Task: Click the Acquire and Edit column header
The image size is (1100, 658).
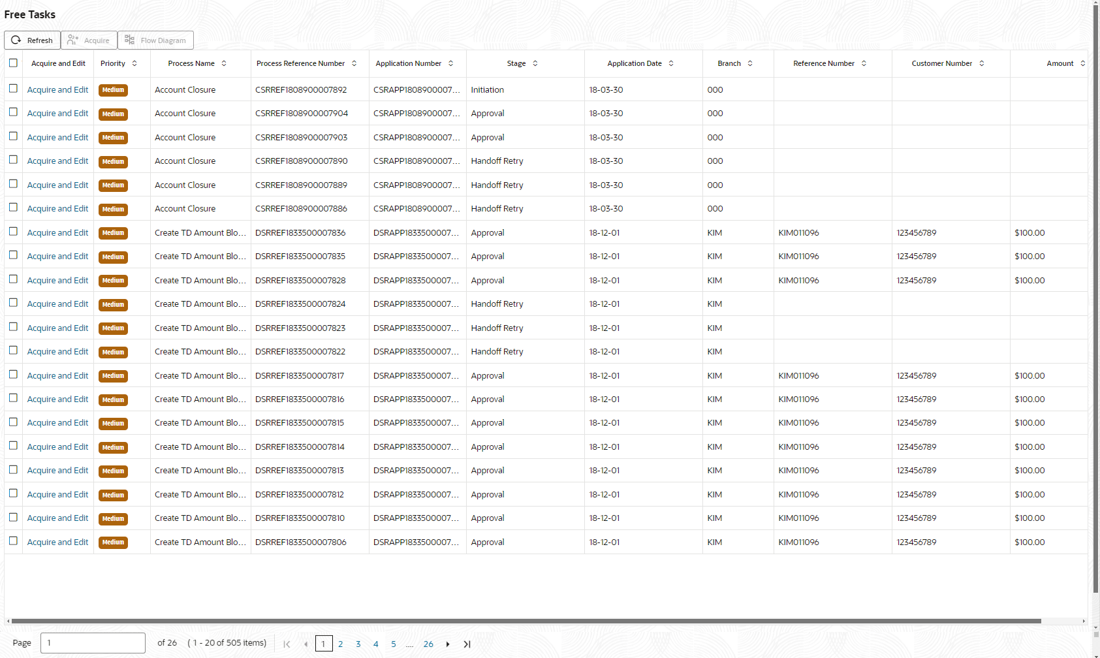Action: [x=58, y=63]
